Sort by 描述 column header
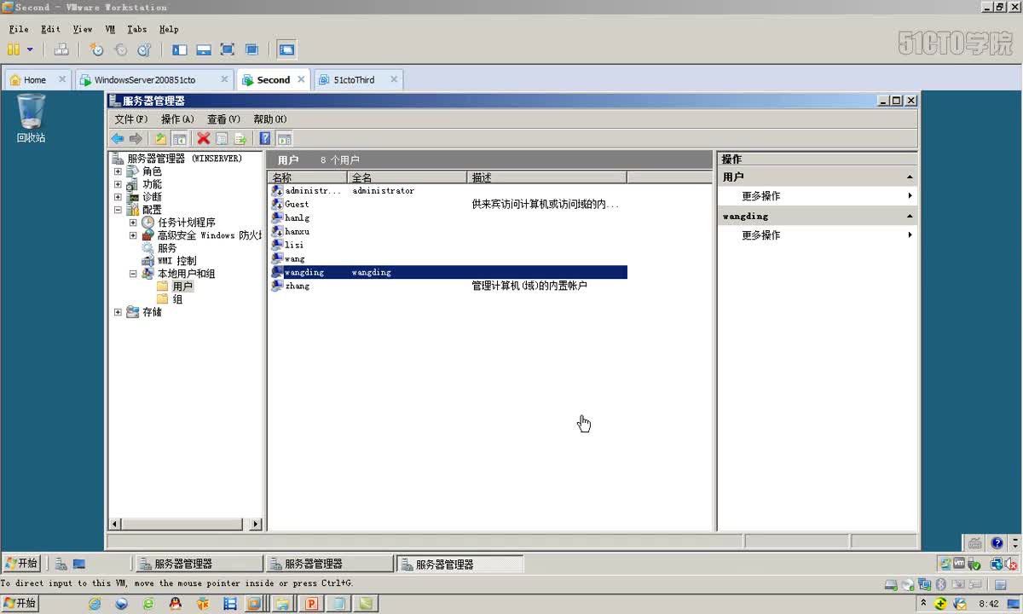 [547, 177]
